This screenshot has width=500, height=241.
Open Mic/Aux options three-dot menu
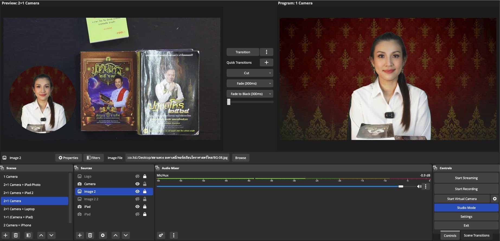click(426, 186)
